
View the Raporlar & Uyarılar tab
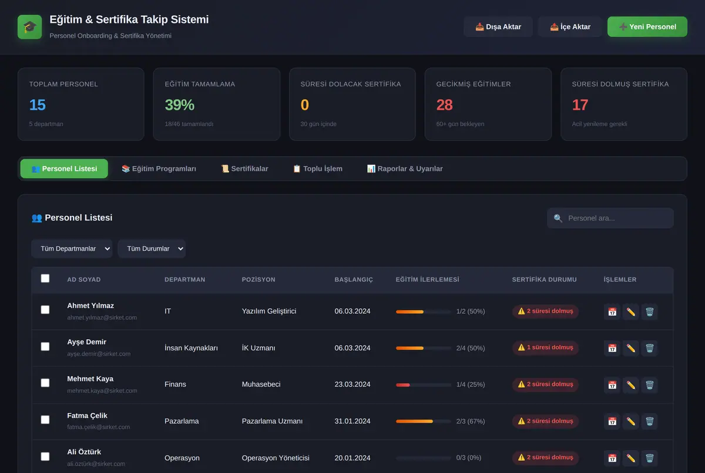(x=405, y=168)
